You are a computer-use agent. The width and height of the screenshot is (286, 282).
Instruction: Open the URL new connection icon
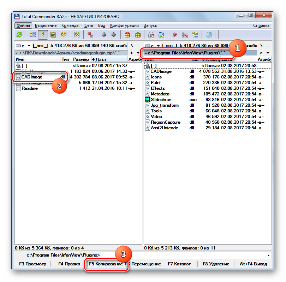coord(161,35)
